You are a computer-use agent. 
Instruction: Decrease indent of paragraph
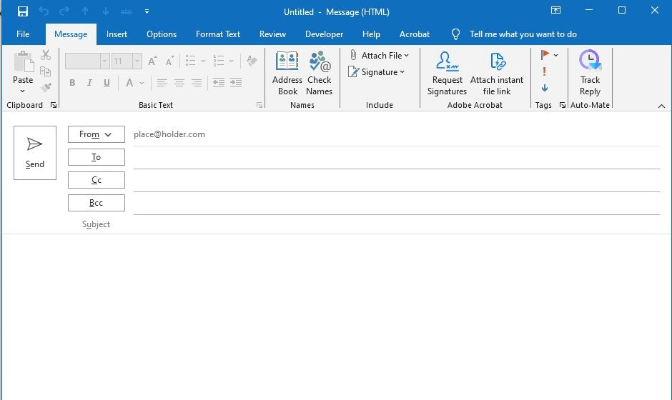point(219,83)
